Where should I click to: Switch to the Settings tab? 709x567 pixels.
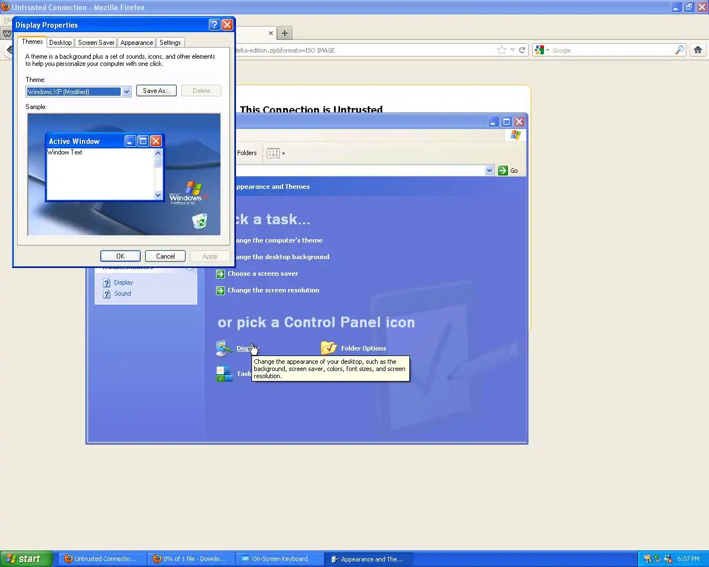click(170, 43)
